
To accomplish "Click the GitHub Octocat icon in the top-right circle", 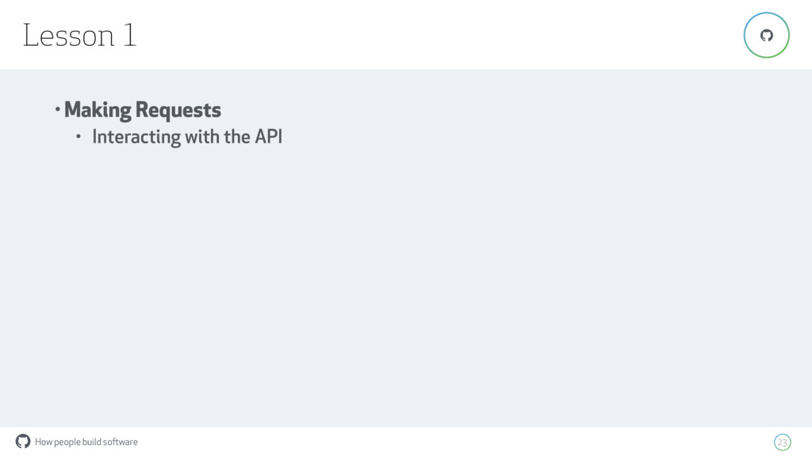I will click(767, 35).
